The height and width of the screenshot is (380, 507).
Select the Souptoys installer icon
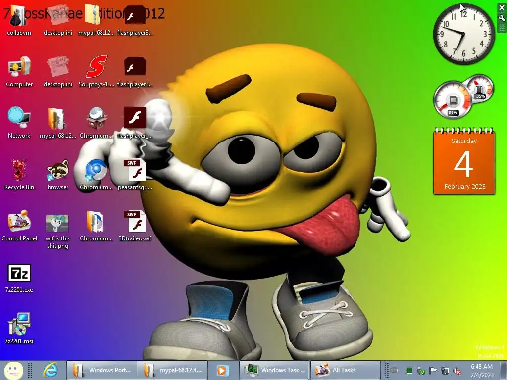point(96,71)
